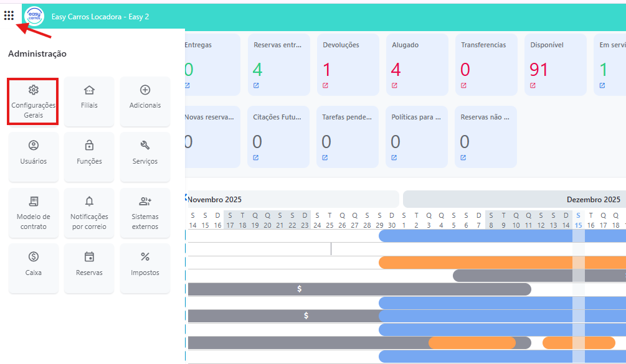The image size is (626, 364).
Task: Click the Easy Carros logo
Action: [x=34, y=16]
